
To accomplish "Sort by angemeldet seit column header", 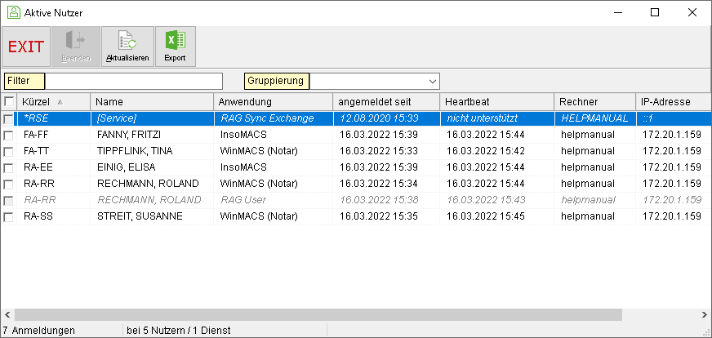I will (386, 102).
